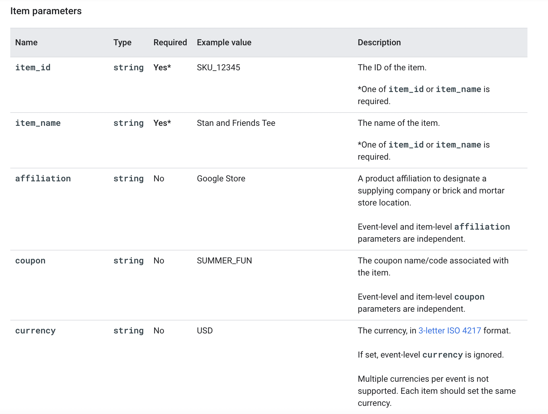Image resolution: width=548 pixels, height=414 pixels.
Task: Select the Example value column header
Action: click(x=224, y=42)
